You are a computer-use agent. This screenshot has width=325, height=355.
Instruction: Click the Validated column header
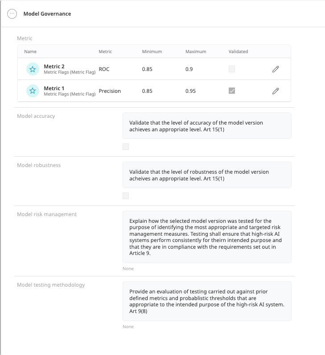tap(238, 52)
